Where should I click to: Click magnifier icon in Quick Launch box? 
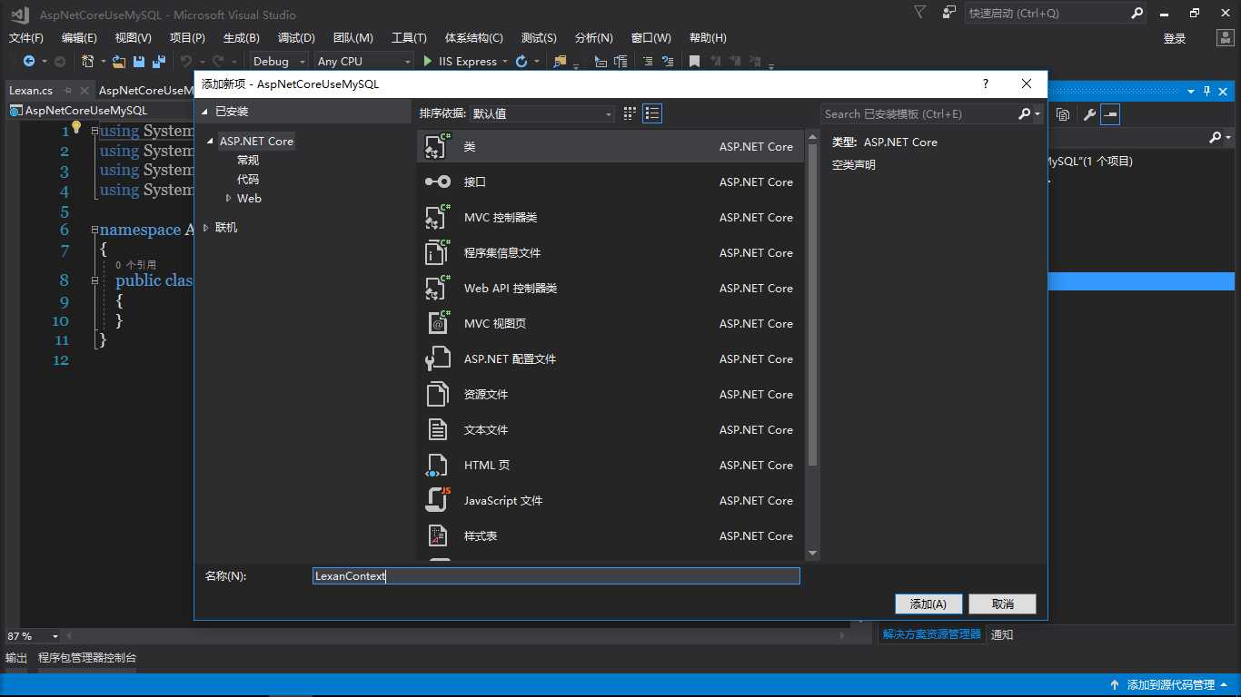point(1137,13)
